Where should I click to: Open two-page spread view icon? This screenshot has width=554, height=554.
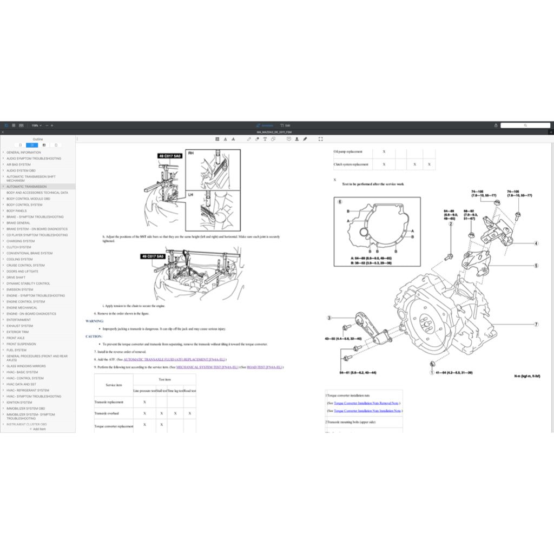(x=21, y=125)
